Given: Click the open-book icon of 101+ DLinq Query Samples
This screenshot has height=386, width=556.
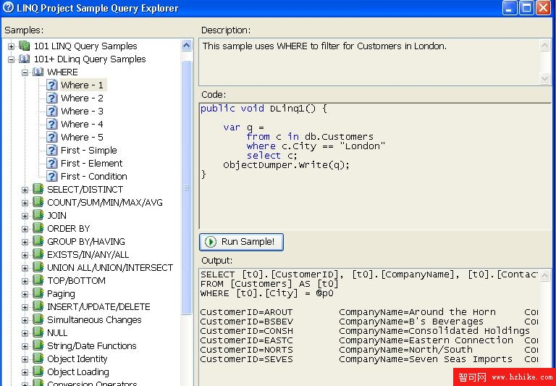Looking at the screenshot, I should click(25, 59).
